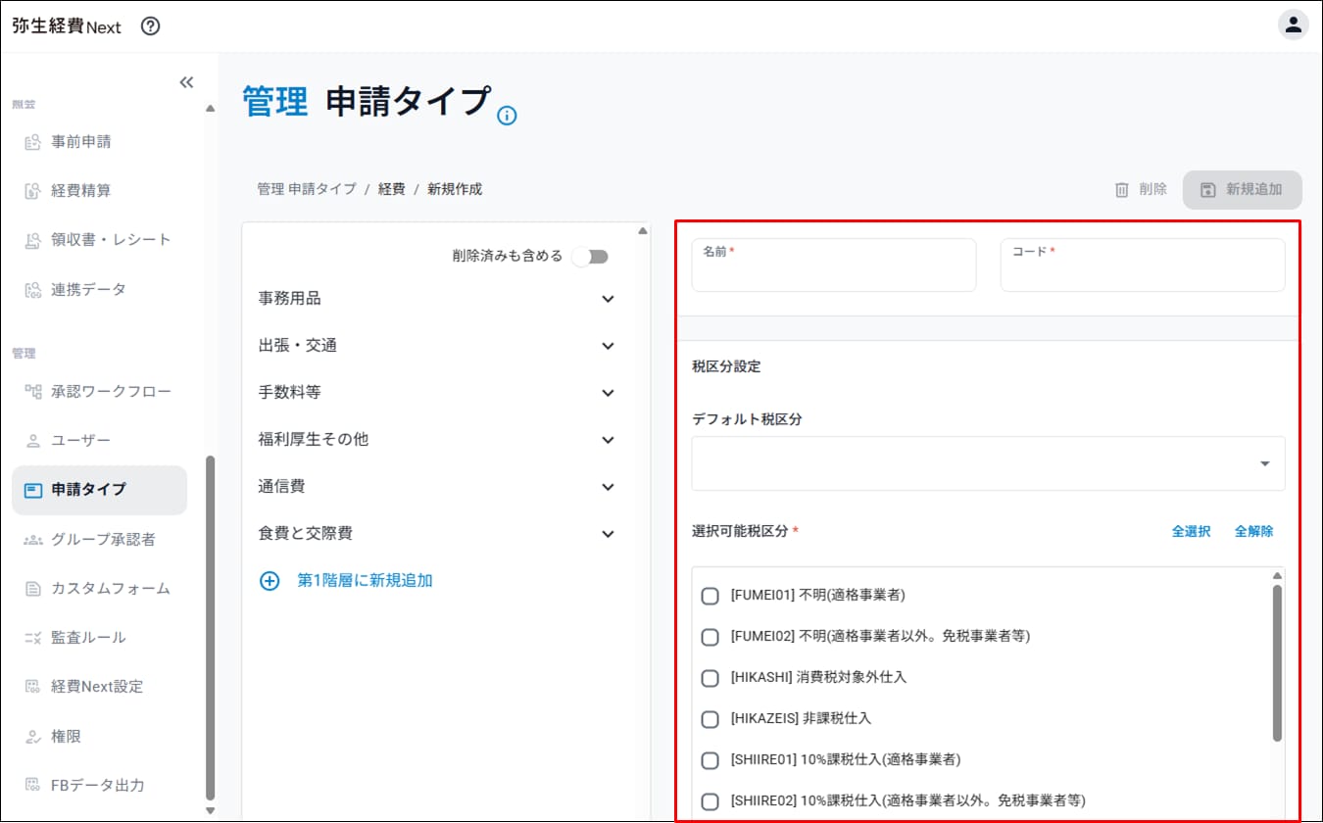The height and width of the screenshot is (823, 1323).
Task: Click the help question mark icon
Action: (150, 26)
